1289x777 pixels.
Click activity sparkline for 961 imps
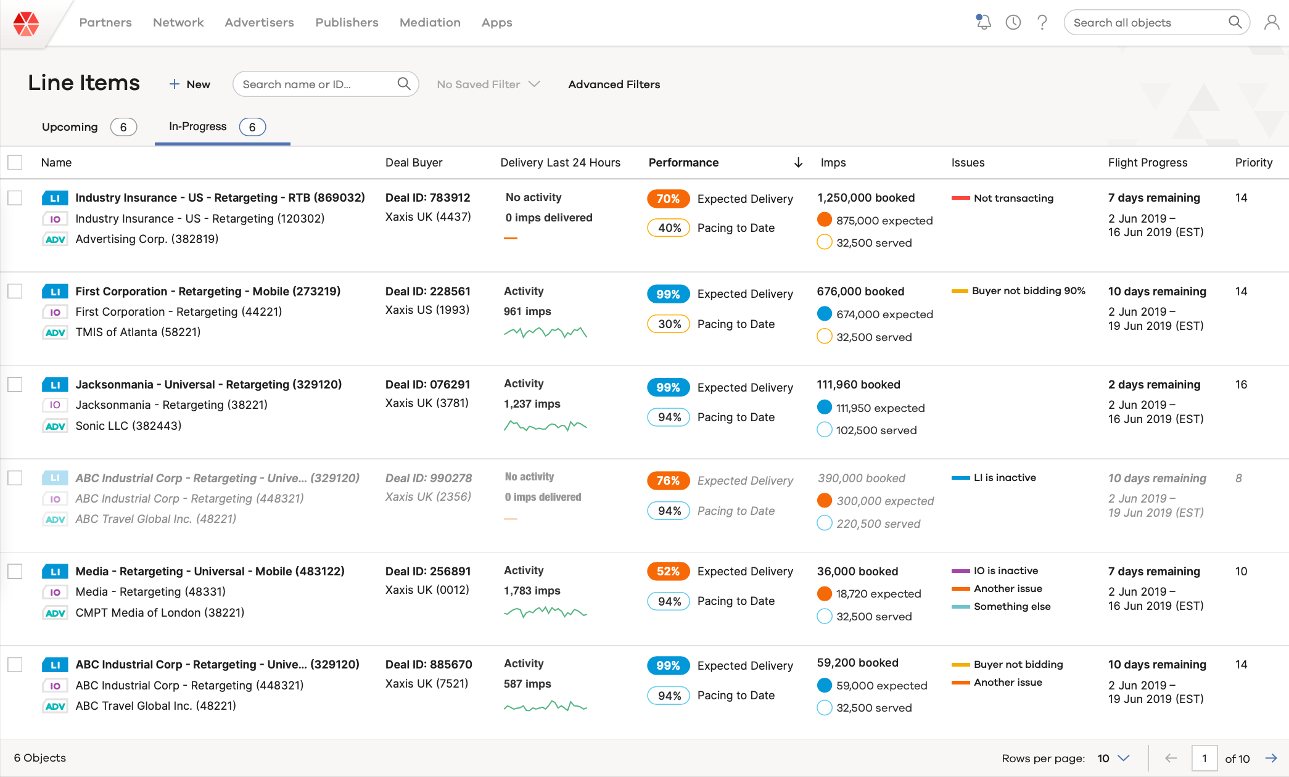coord(545,332)
